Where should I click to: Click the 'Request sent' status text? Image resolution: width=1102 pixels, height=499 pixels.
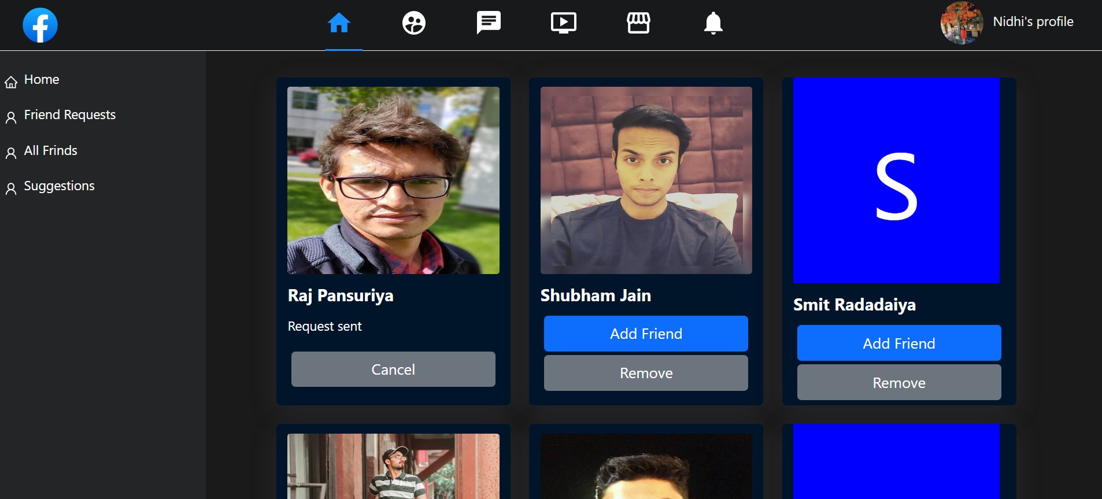[325, 327]
